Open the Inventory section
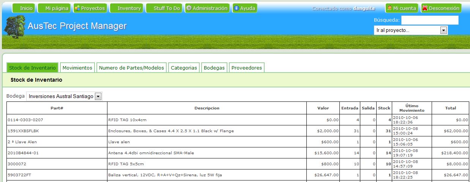The image size is (470, 182). tap(127, 8)
